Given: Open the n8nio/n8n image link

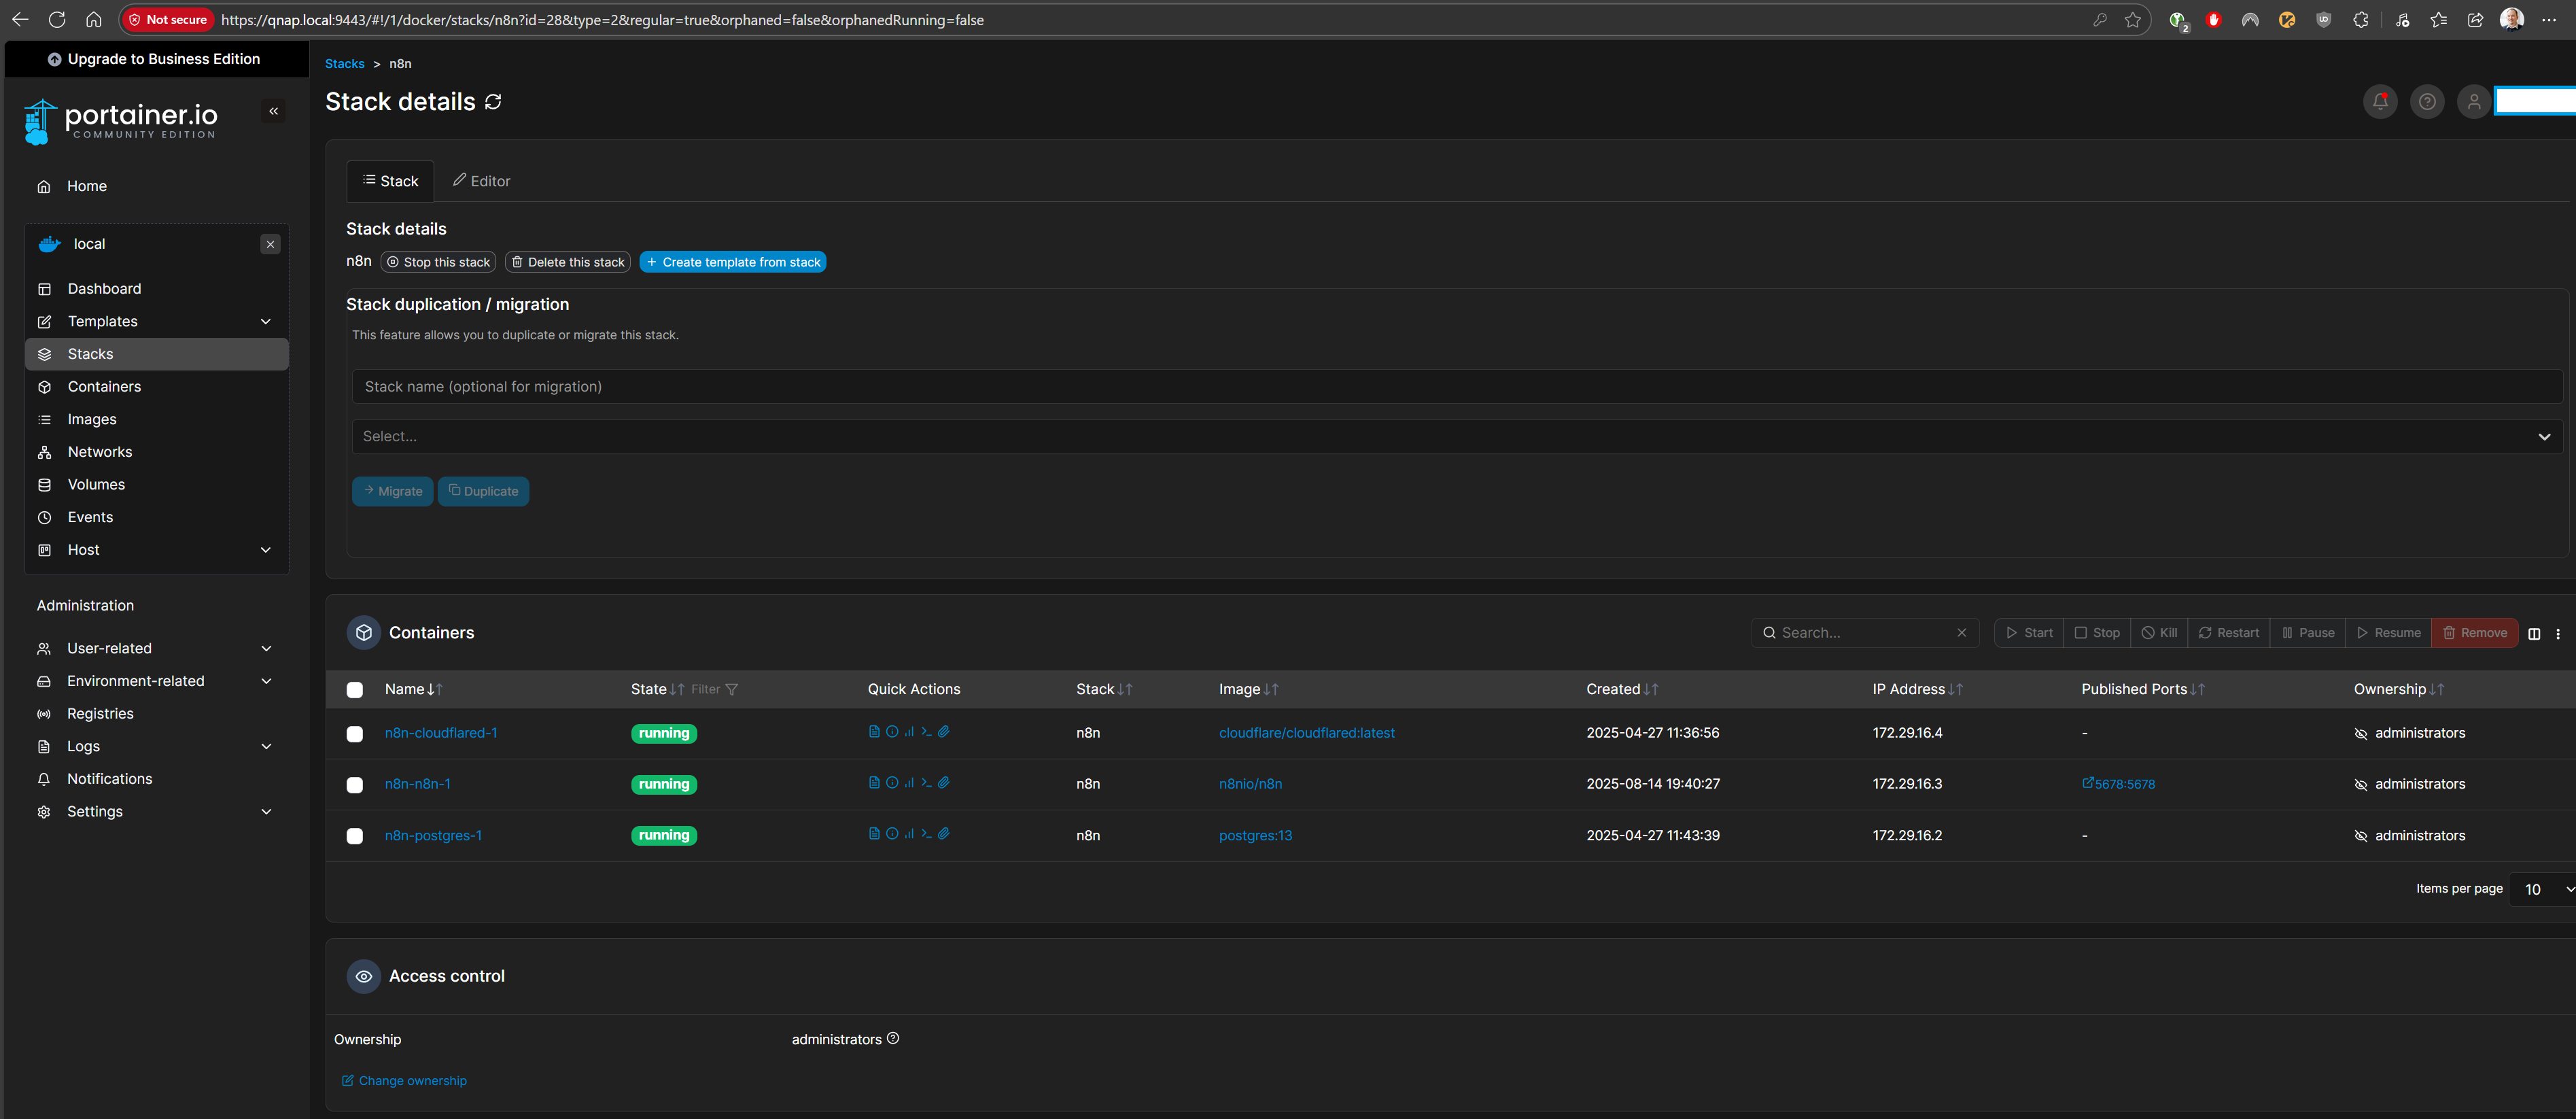Looking at the screenshot, I should 1250,784.
